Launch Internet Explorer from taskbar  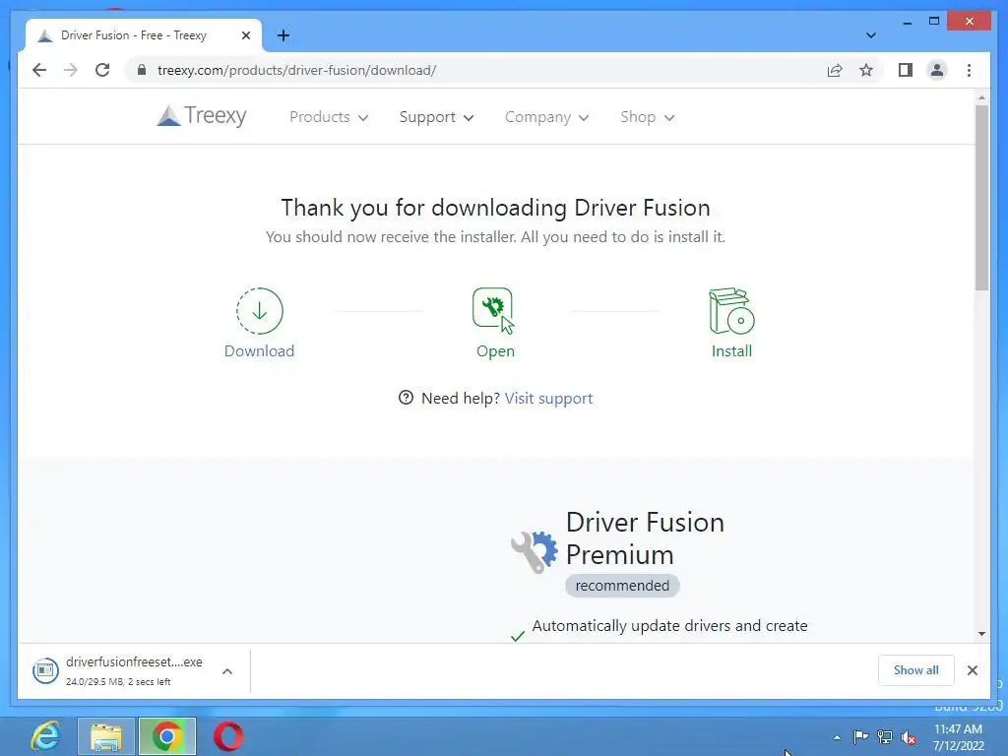[45, 736]
